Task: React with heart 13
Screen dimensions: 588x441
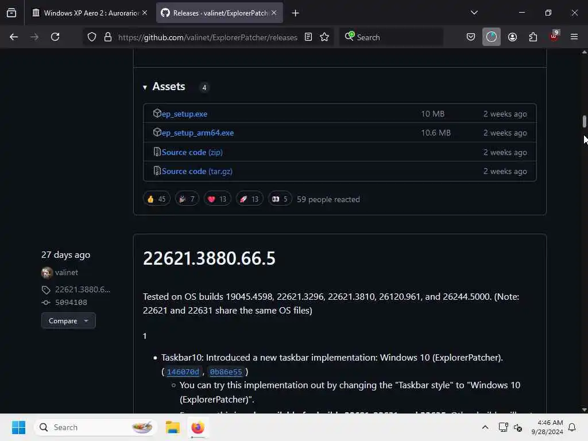Action: click(x=217, y=199)
